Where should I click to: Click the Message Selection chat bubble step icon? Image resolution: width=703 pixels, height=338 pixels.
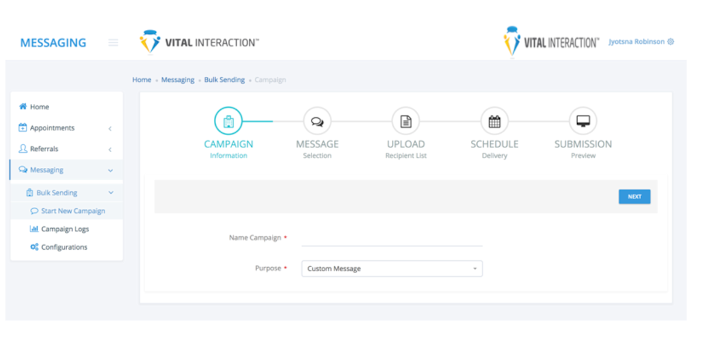tap(317, 122)
